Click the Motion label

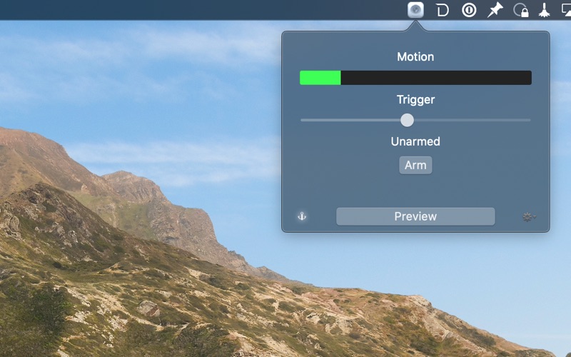415,57
